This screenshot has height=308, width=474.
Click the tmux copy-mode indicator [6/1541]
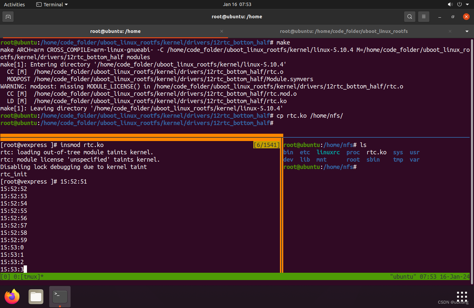coord(267,145)
